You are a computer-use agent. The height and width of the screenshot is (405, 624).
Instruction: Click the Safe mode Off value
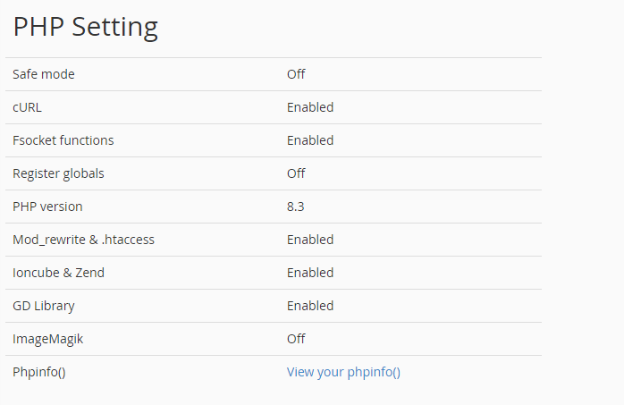296,74
